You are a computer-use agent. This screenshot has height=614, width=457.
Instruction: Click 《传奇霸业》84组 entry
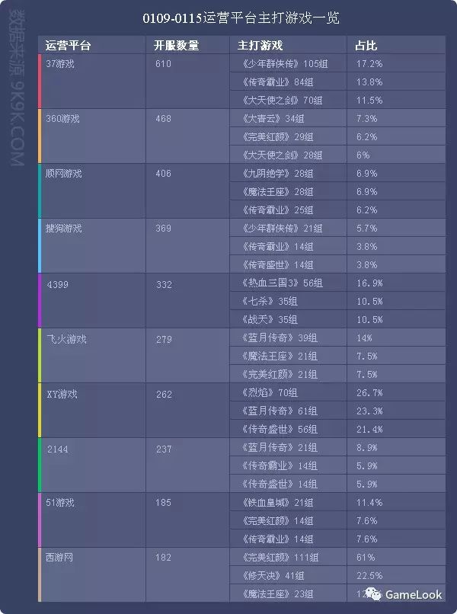pos(278,82)
